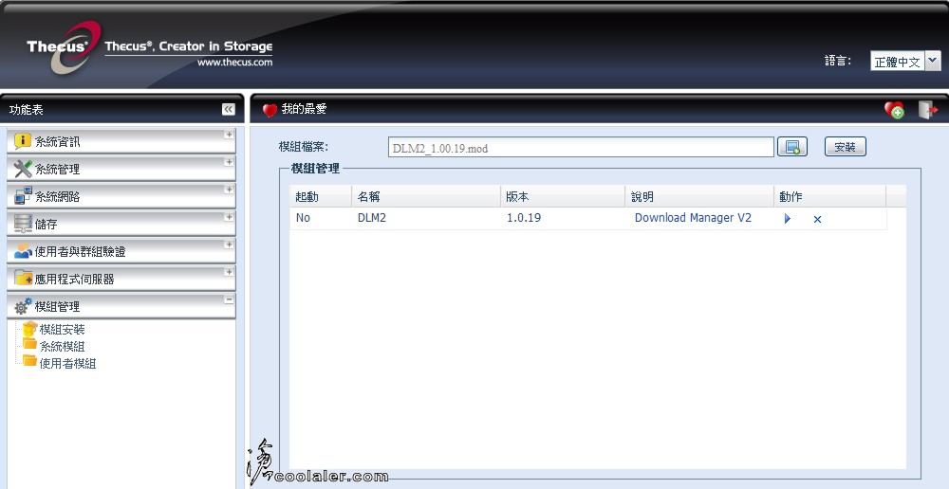This screenshot has height=489, width=949.
Task: Open the 系統資訊 menu section
Action: [x=121, y=141]
